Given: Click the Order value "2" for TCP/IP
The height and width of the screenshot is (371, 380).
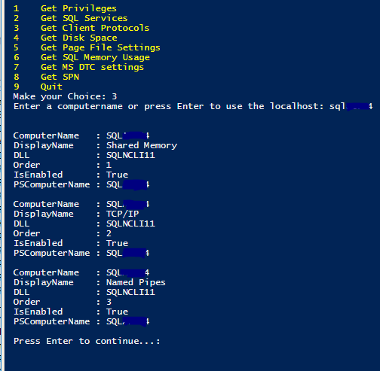Looking at the screenshot, I should 109,233.
